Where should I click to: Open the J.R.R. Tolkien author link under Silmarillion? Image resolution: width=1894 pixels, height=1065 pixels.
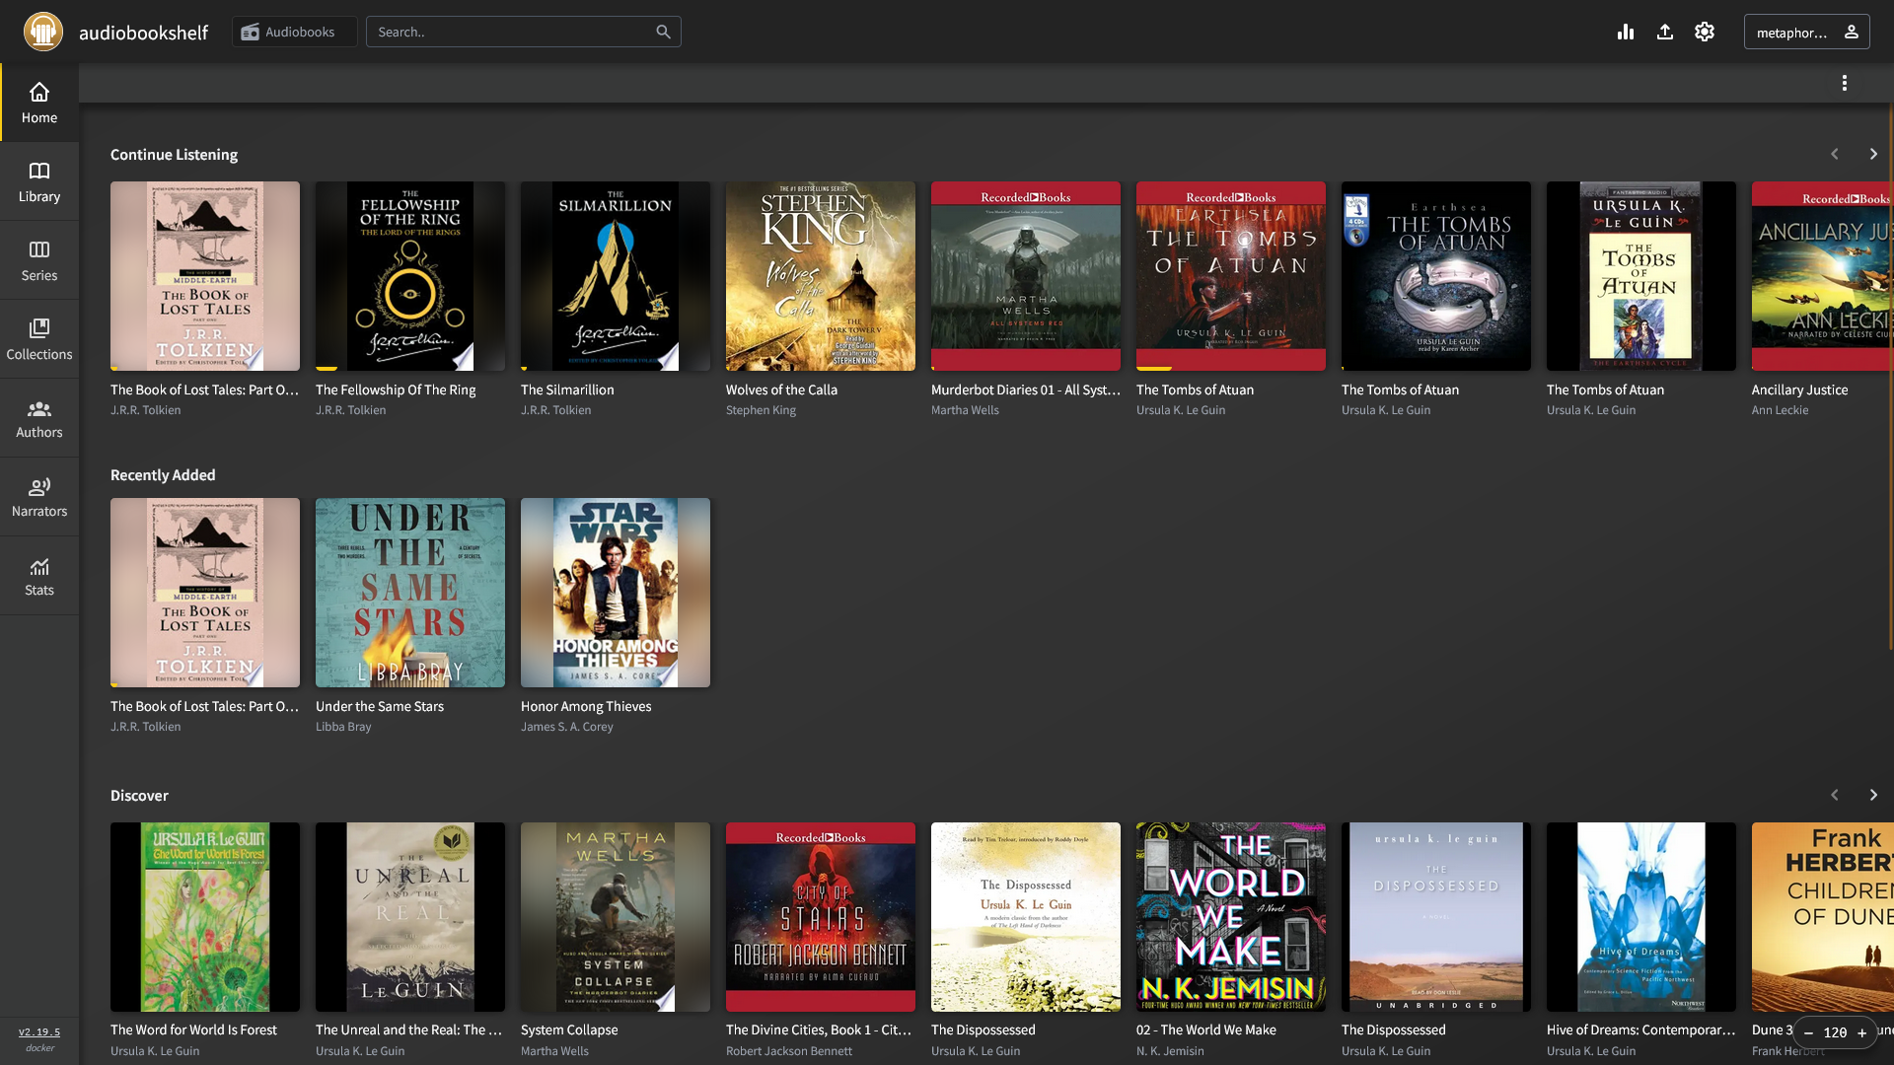point(556,410)
